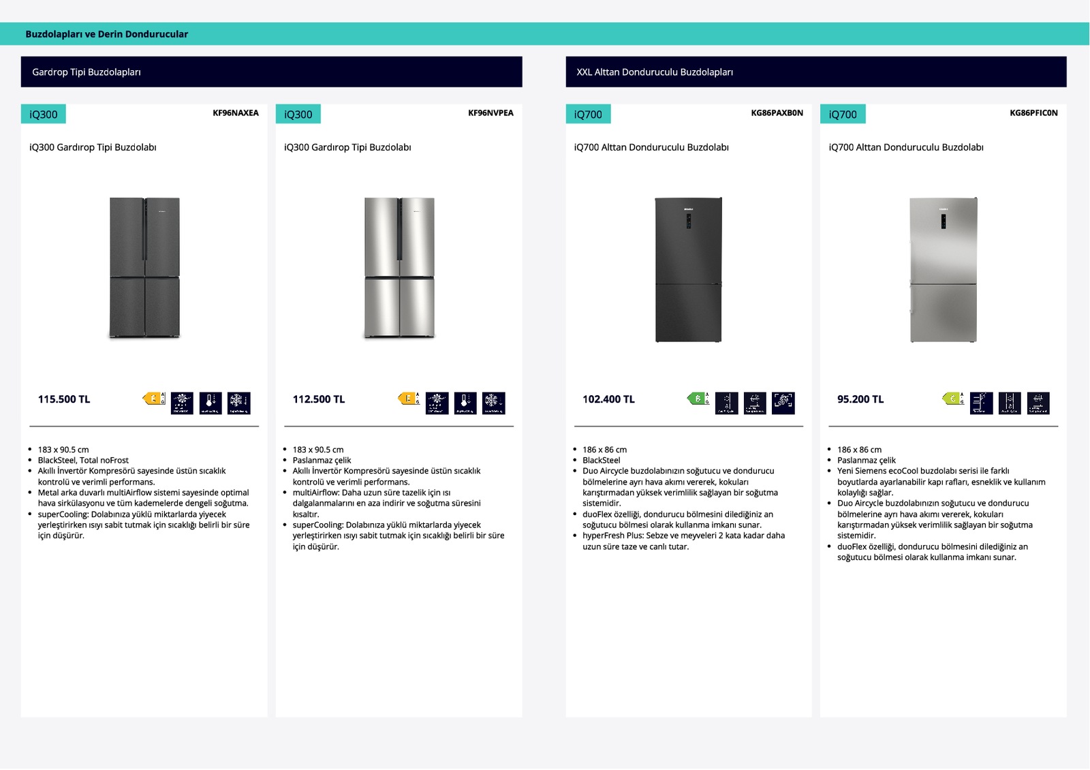Click the green B energy label on KG86PAXB0N

pyautogui.click(x=698, y=399)
